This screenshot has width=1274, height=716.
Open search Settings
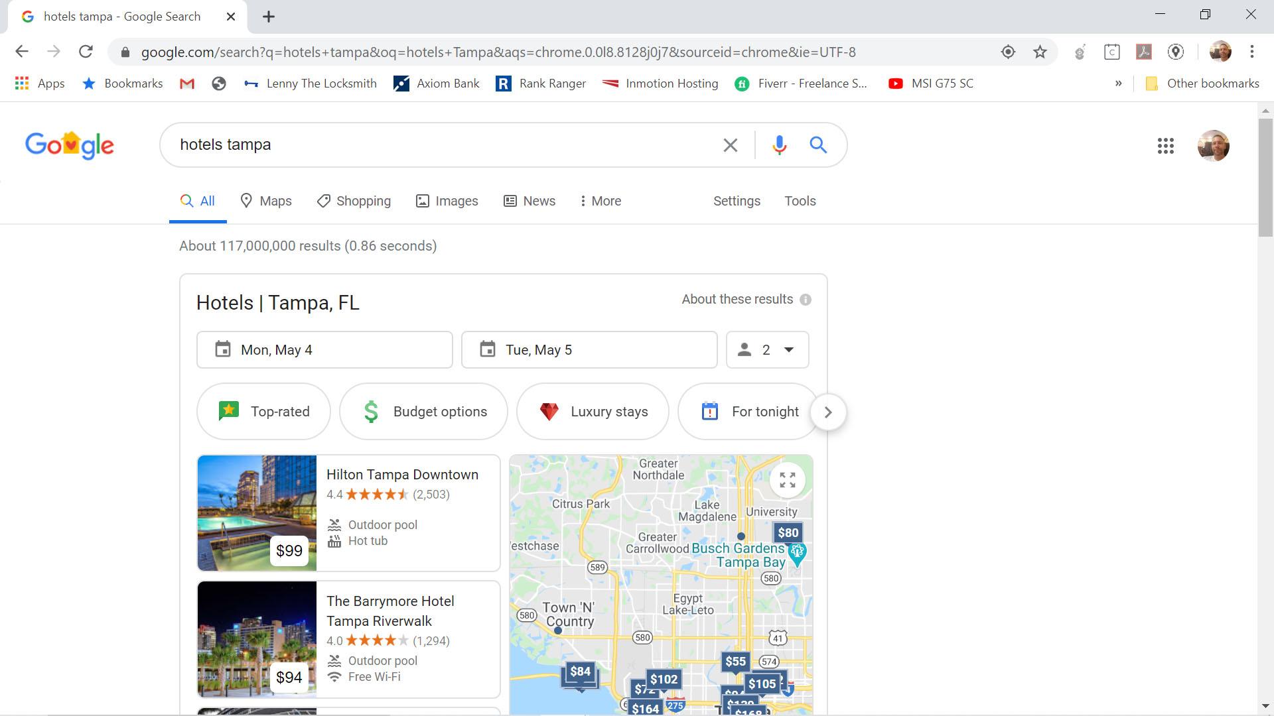tap(737, 201)
